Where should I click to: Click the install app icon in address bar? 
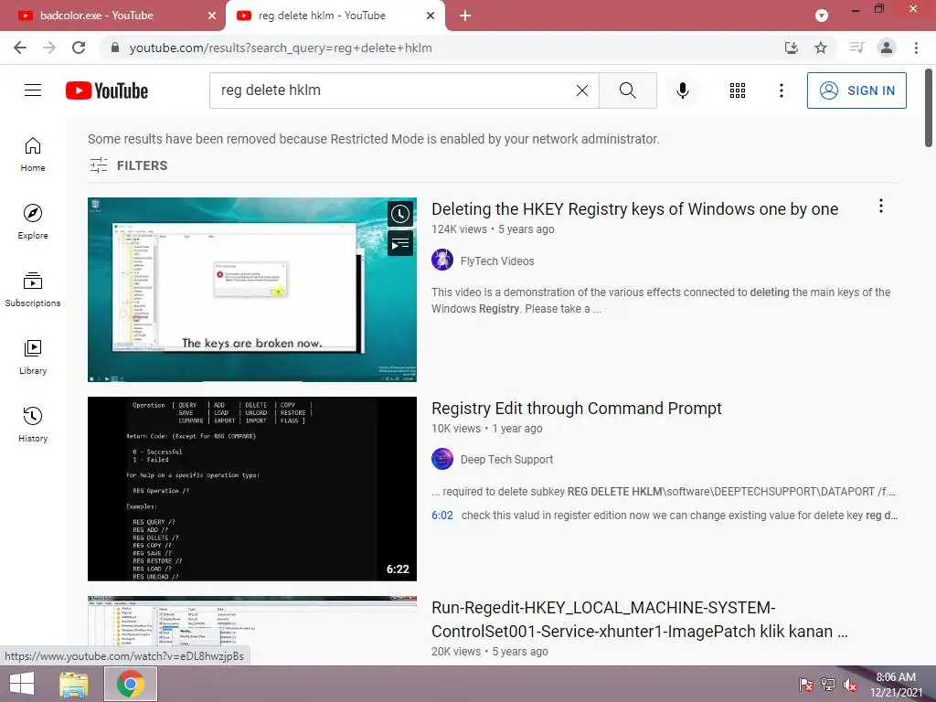[x=792, y=48]
